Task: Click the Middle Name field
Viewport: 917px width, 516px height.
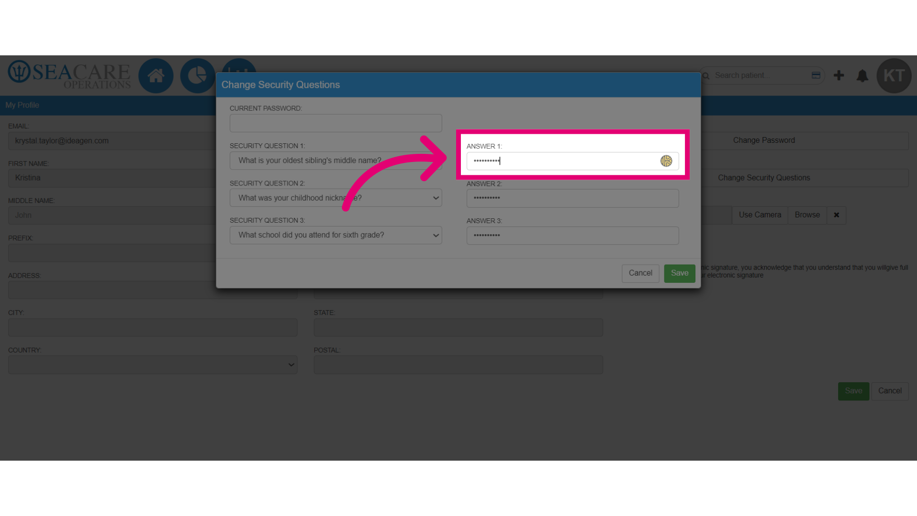Action: tap(112, 215)
